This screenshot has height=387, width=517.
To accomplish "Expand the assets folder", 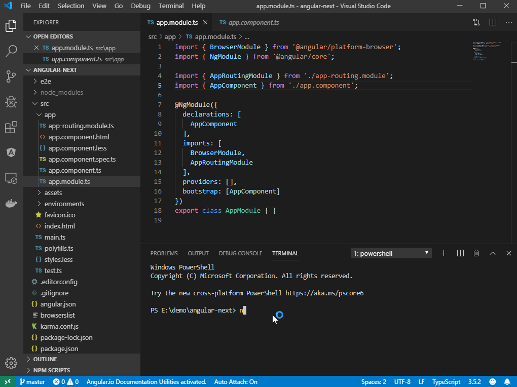I will coord(82,192).
